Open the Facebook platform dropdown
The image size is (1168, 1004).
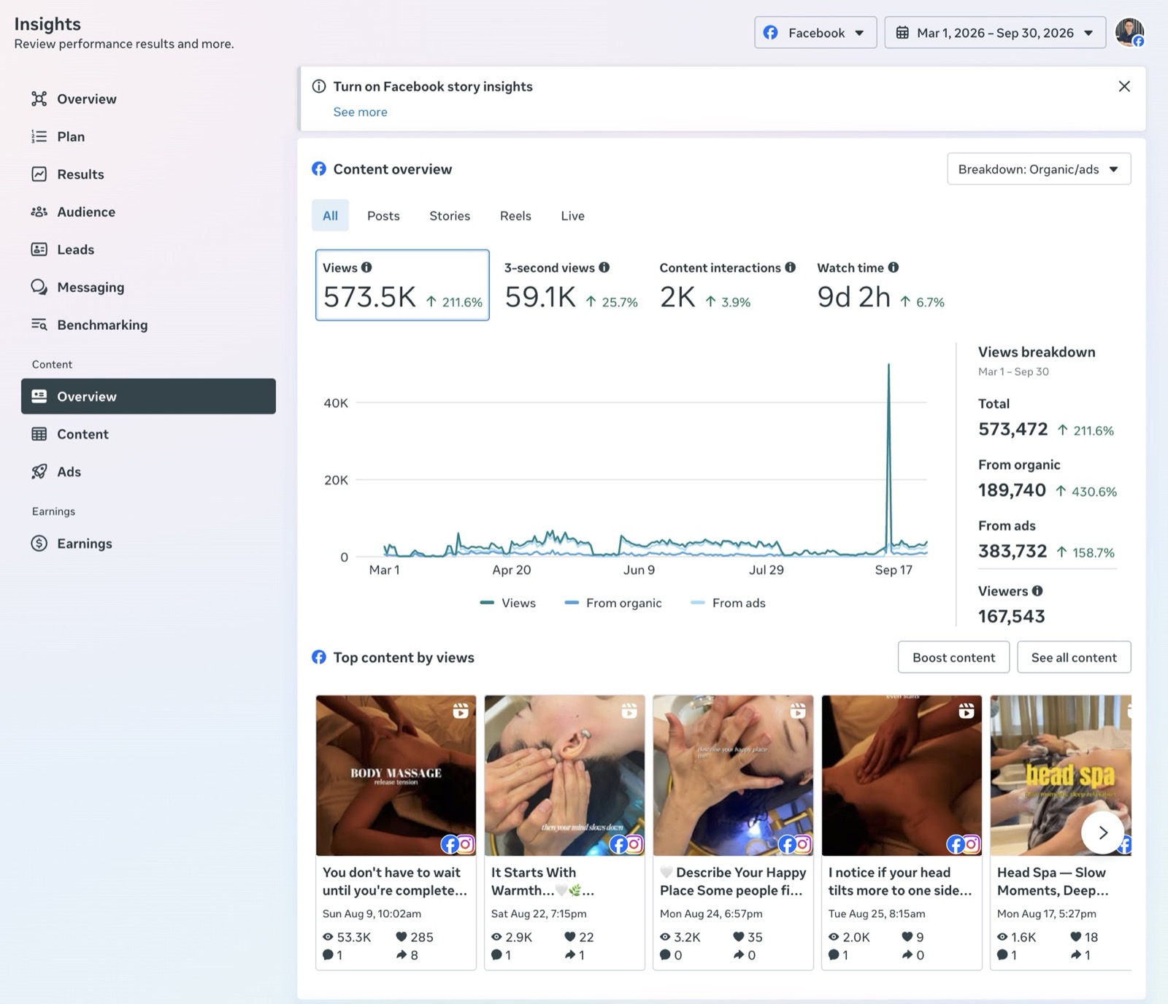pyautogui.click(x=815, y=33)
